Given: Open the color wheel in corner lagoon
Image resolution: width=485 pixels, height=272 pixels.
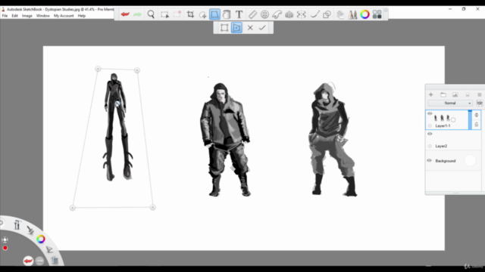Looking at the screenshot, I should coord(41,239).
